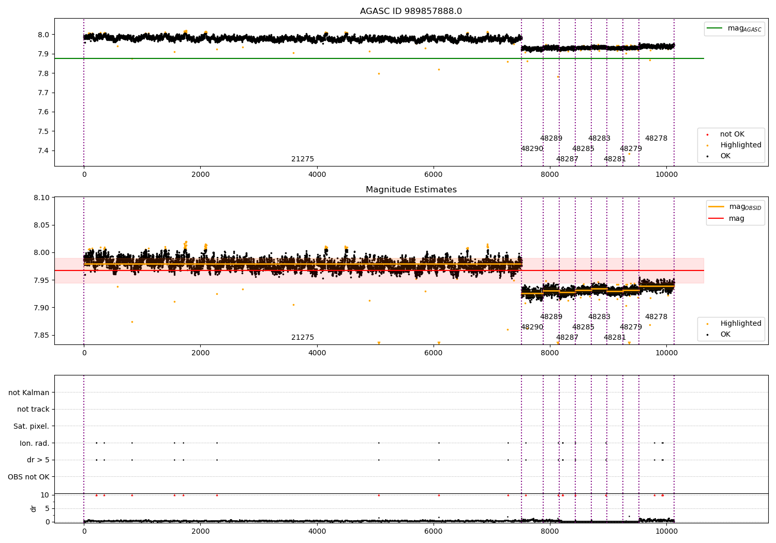
Task: Select the red 'mag' legend entry in the middle plot
Action: coord(726,219)
